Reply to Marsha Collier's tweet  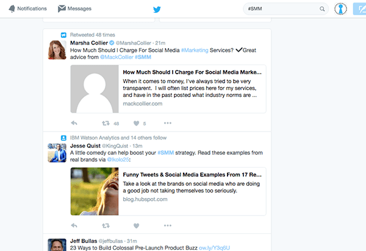(74, 123)
